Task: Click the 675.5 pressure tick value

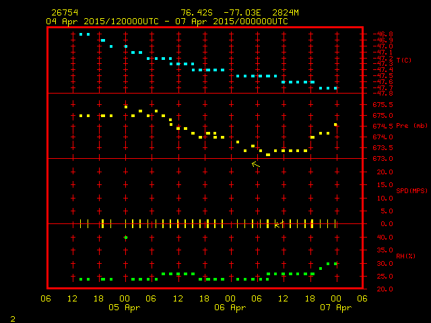Action: 383,105
